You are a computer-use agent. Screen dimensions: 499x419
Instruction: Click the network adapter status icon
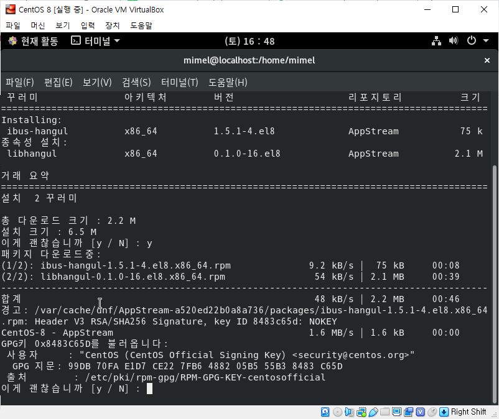click(361, 412)
